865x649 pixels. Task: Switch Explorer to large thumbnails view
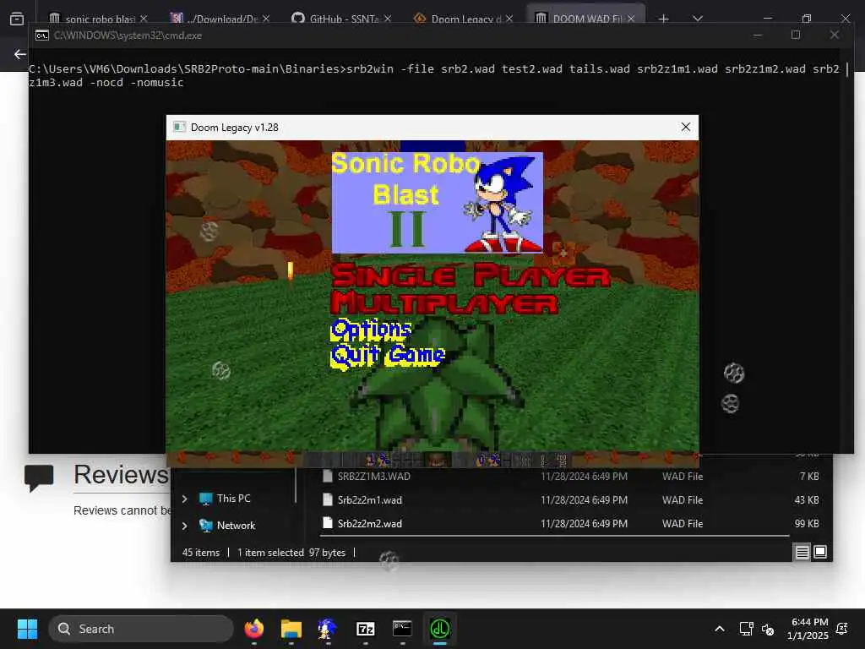coord(820,552)
